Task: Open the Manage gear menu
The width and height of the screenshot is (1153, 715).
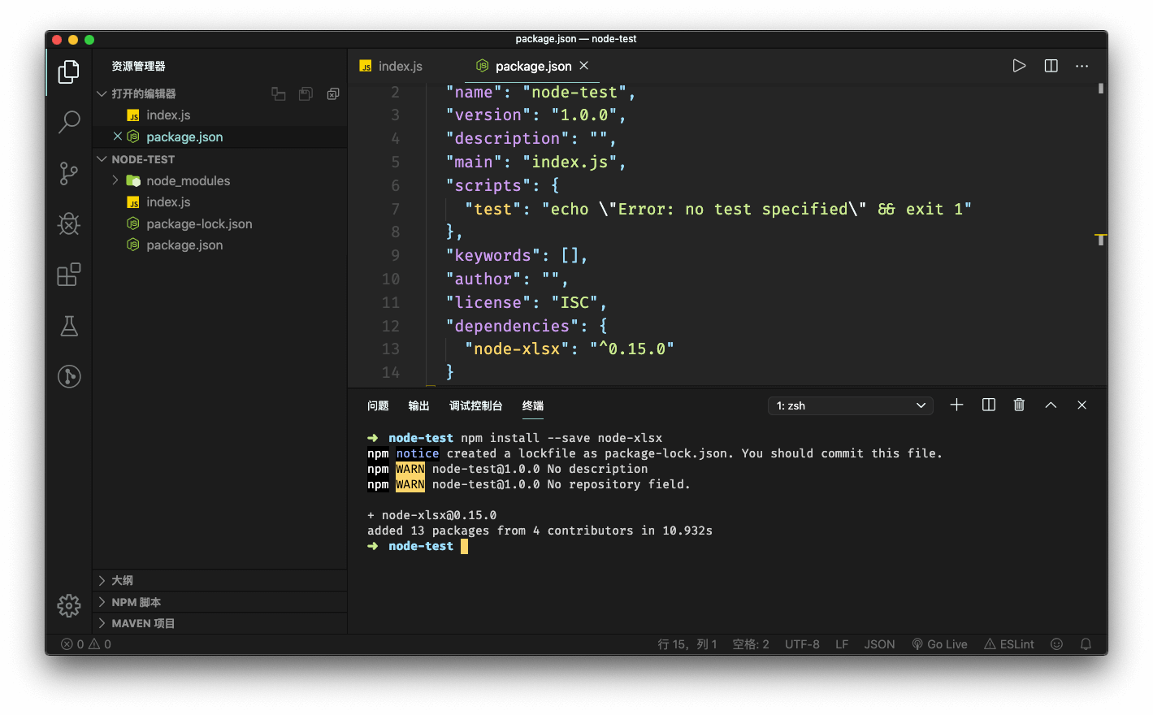Action: (69, 605)
